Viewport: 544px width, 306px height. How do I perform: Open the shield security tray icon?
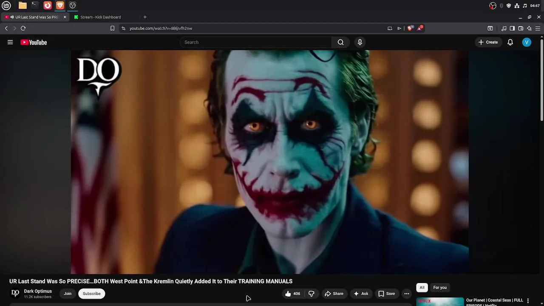[509, 6]
